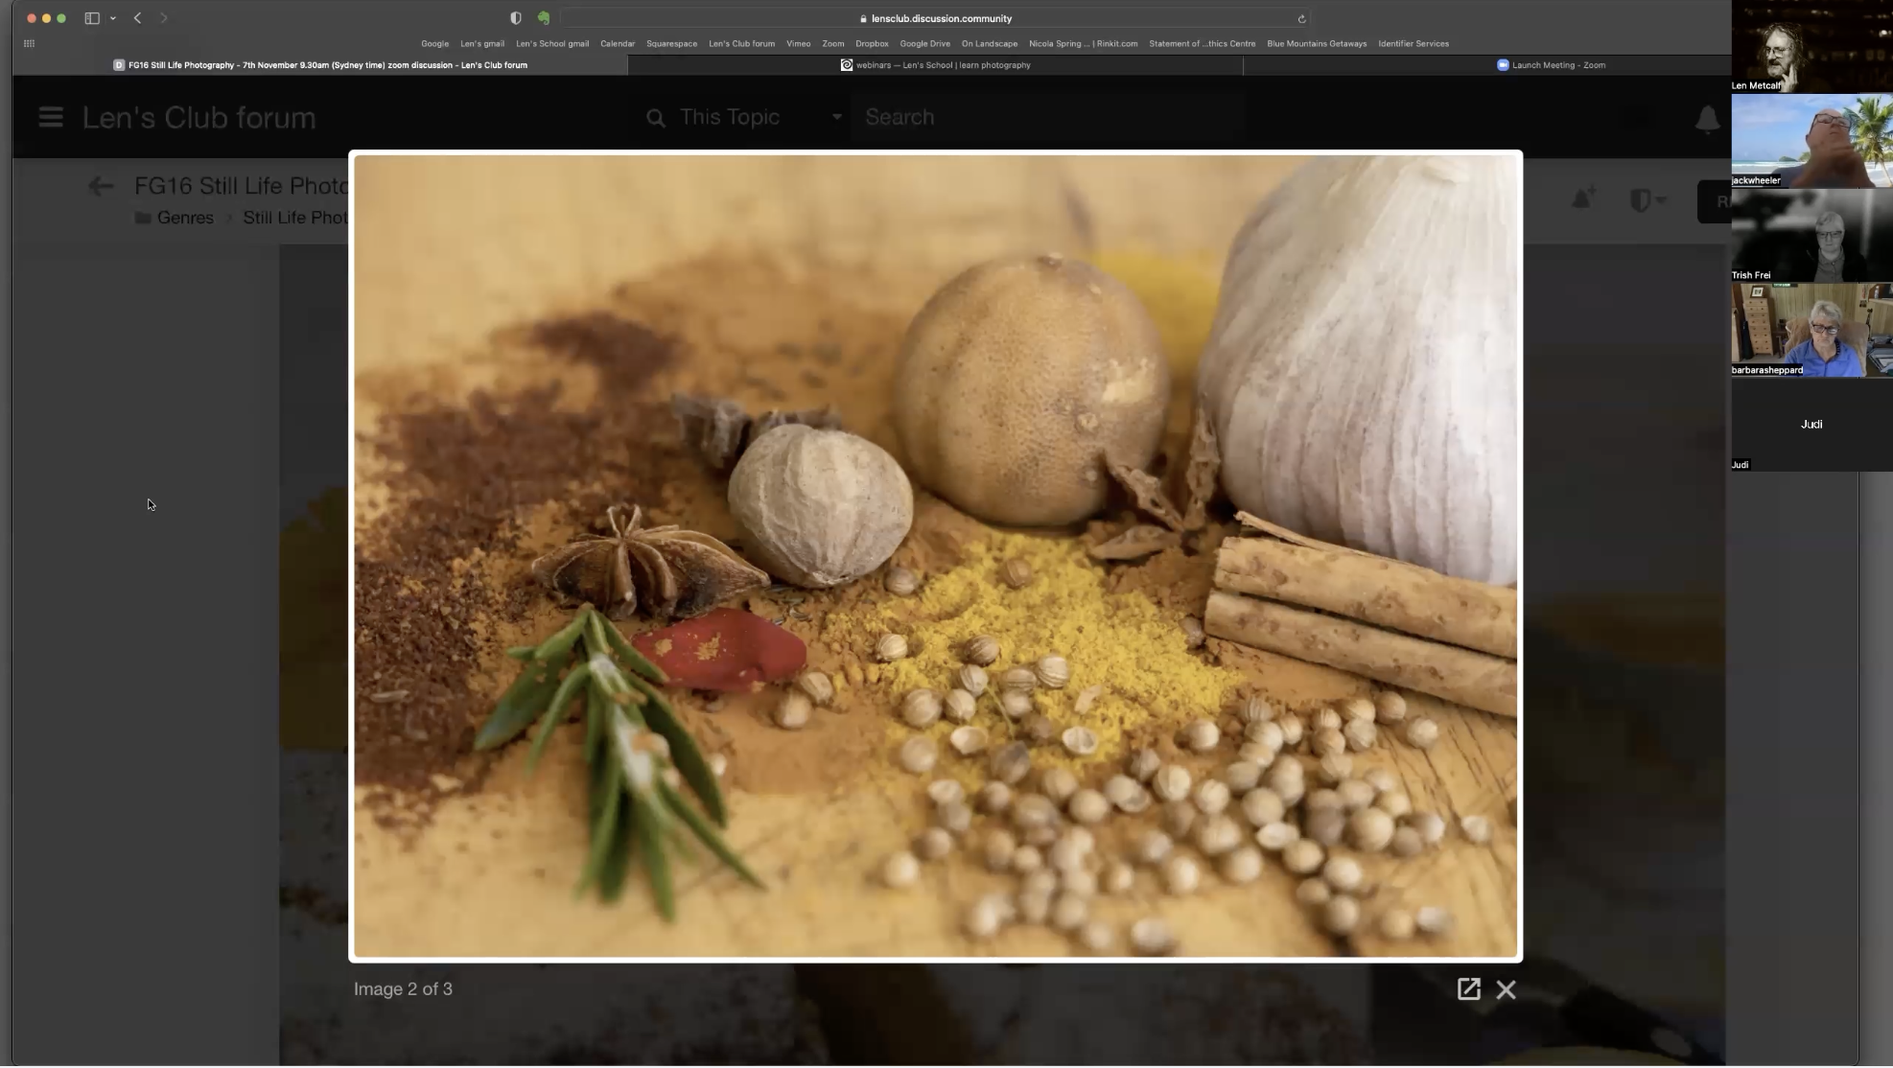Viewport: 1893px width, 1068px height.
Task: Navigate back using the browser back arrow
Action: (138, 17)
